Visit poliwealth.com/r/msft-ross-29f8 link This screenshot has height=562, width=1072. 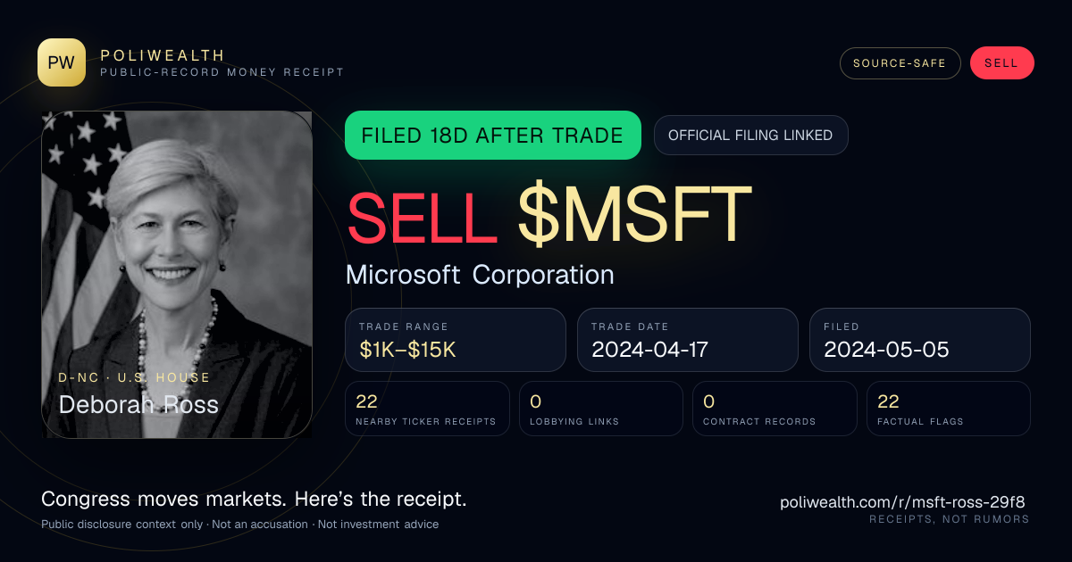click(x=905, y=503)
